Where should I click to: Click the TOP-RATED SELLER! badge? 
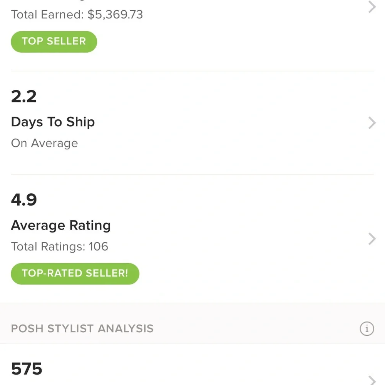pyautogui.click(x=75, y=273)
